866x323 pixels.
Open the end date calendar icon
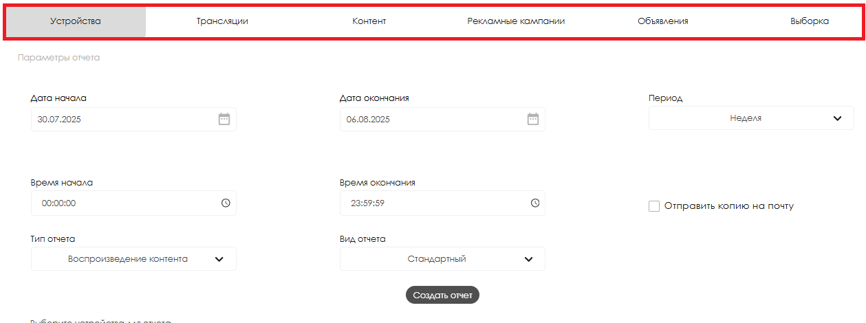[533, 119]
